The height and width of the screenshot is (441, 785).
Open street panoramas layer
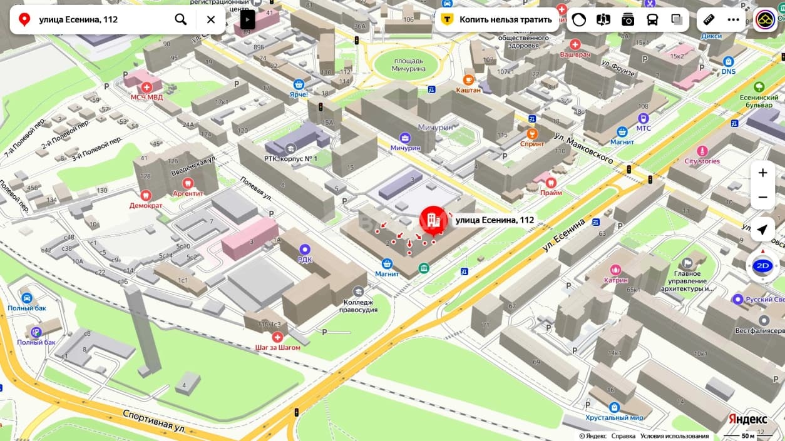603,19
